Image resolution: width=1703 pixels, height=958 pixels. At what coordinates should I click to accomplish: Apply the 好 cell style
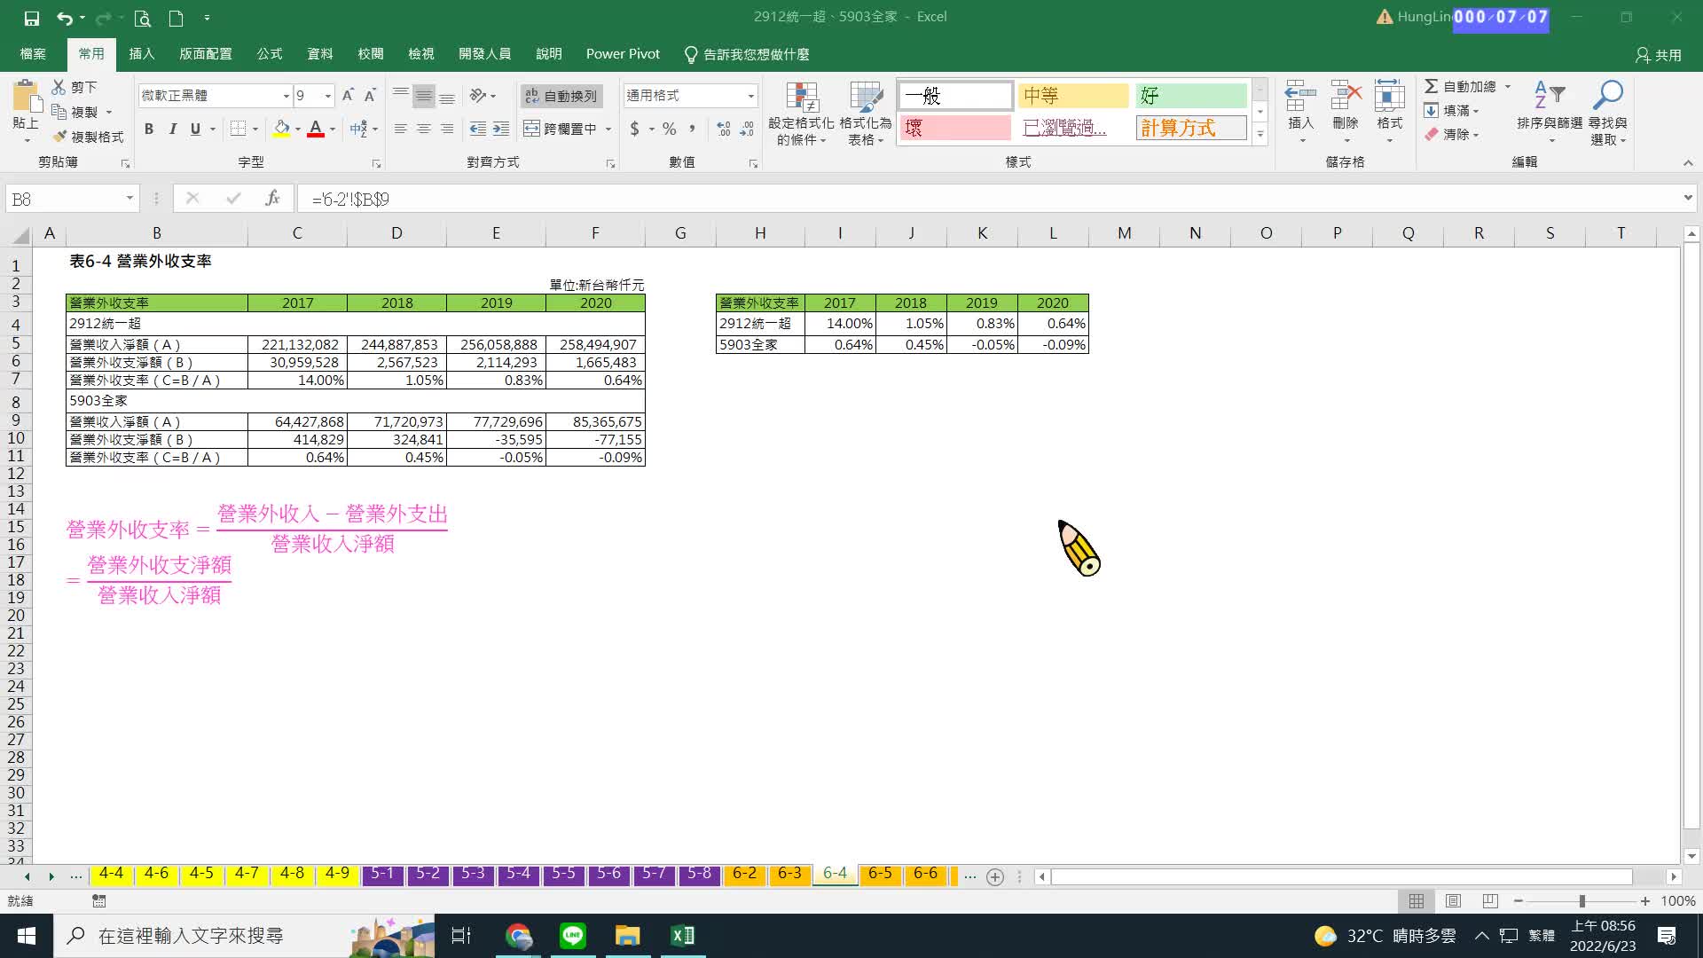tap(1191, 96)
